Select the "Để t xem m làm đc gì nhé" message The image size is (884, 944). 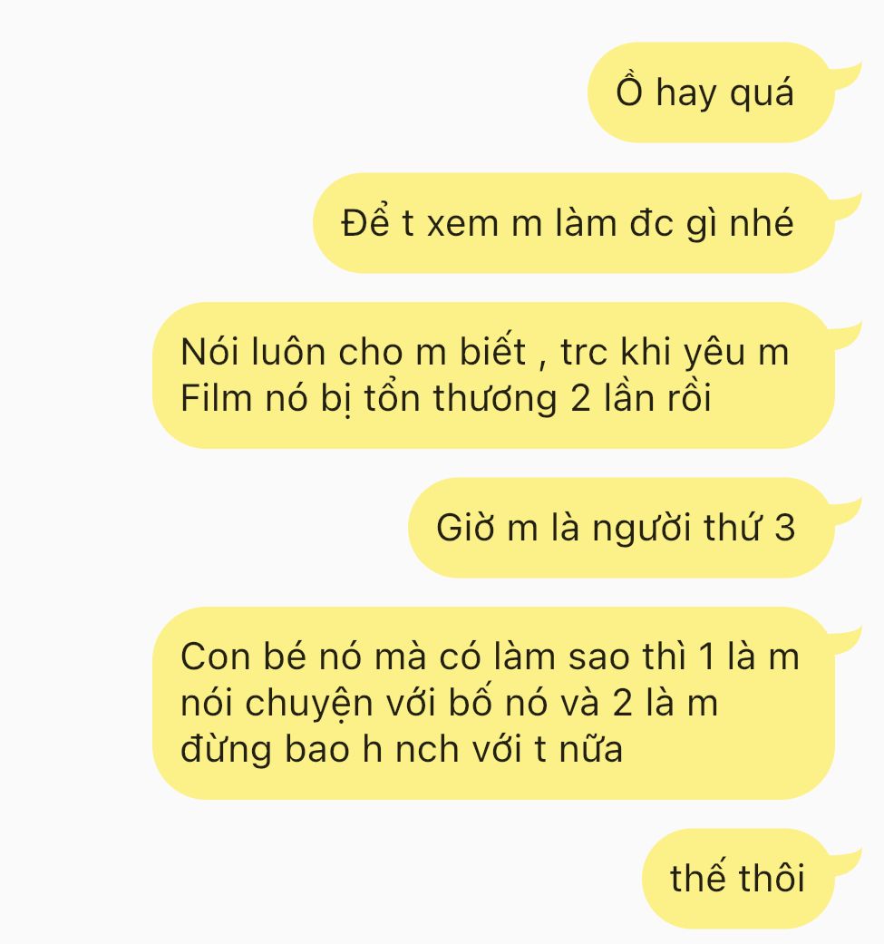click(x=573, y=223)
